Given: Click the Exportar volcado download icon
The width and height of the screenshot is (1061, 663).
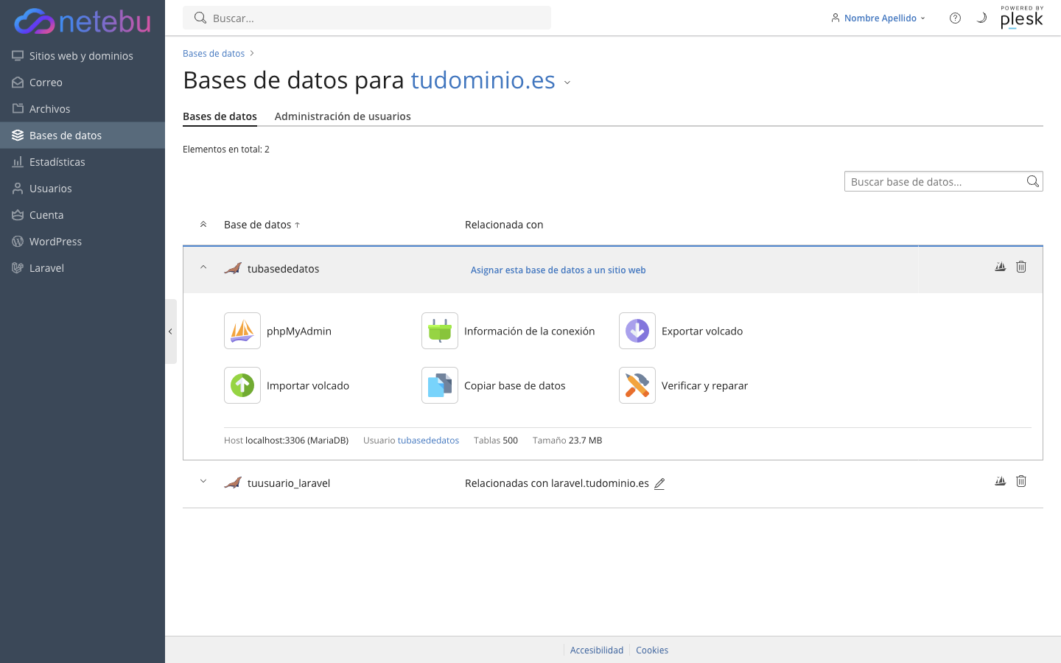Looking at the screenshot, I should point(637,331).
